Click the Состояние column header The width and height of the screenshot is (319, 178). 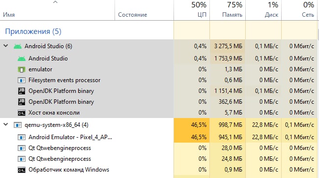point(144,10)
